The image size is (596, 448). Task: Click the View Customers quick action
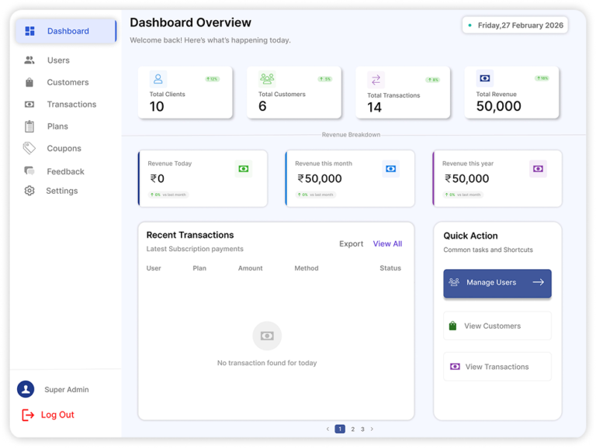pos(497,326)
